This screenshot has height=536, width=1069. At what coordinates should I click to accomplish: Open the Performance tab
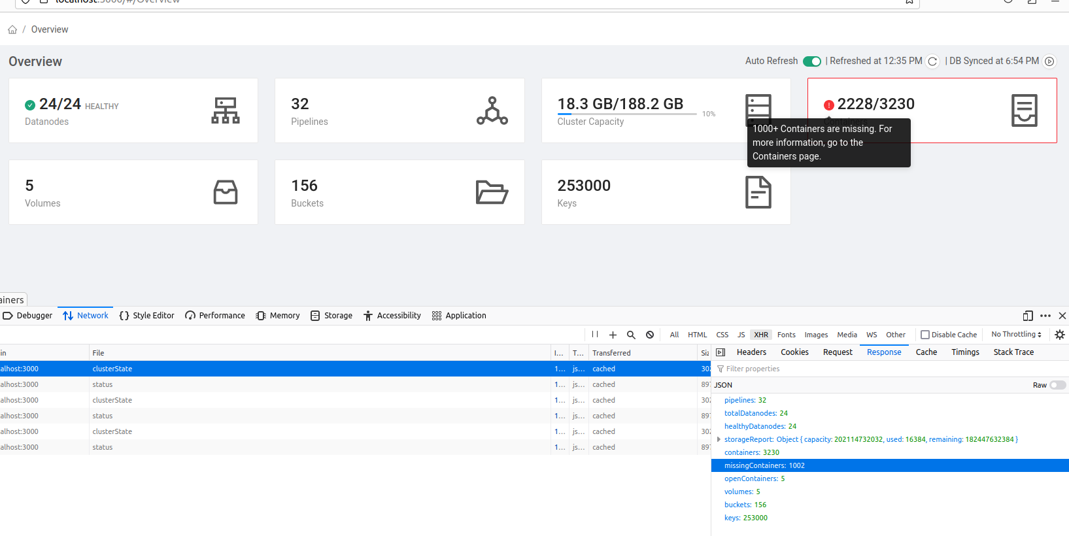pyautogui.click(x=215, y=316)
